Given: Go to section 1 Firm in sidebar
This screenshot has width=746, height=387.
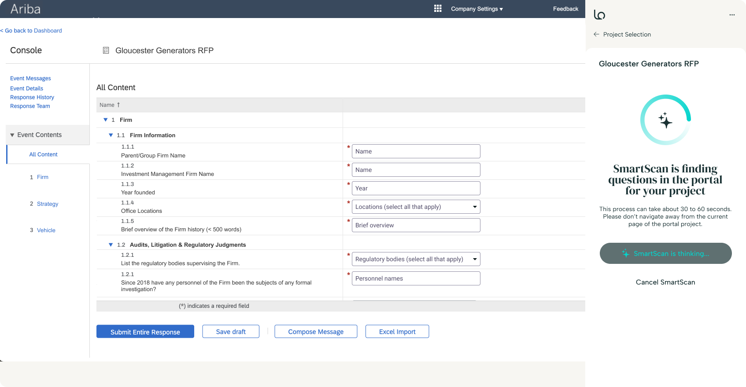Looking at the screenshot, I should 43,177.
